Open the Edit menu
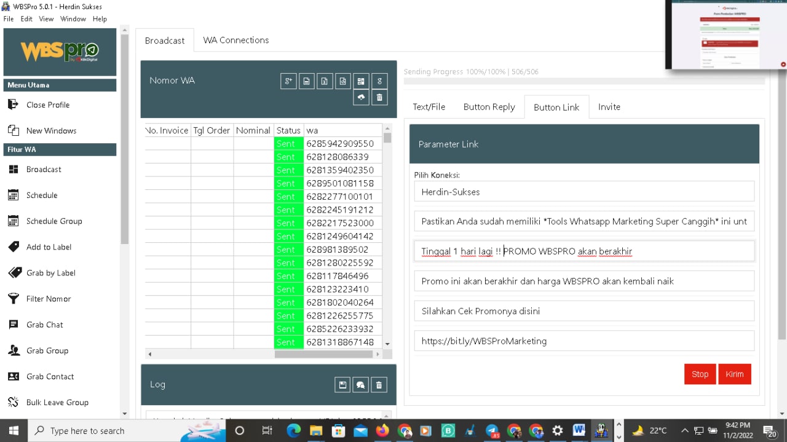Image resolution: width=787 pixels, height=442 pixels. tap(26, 19)
